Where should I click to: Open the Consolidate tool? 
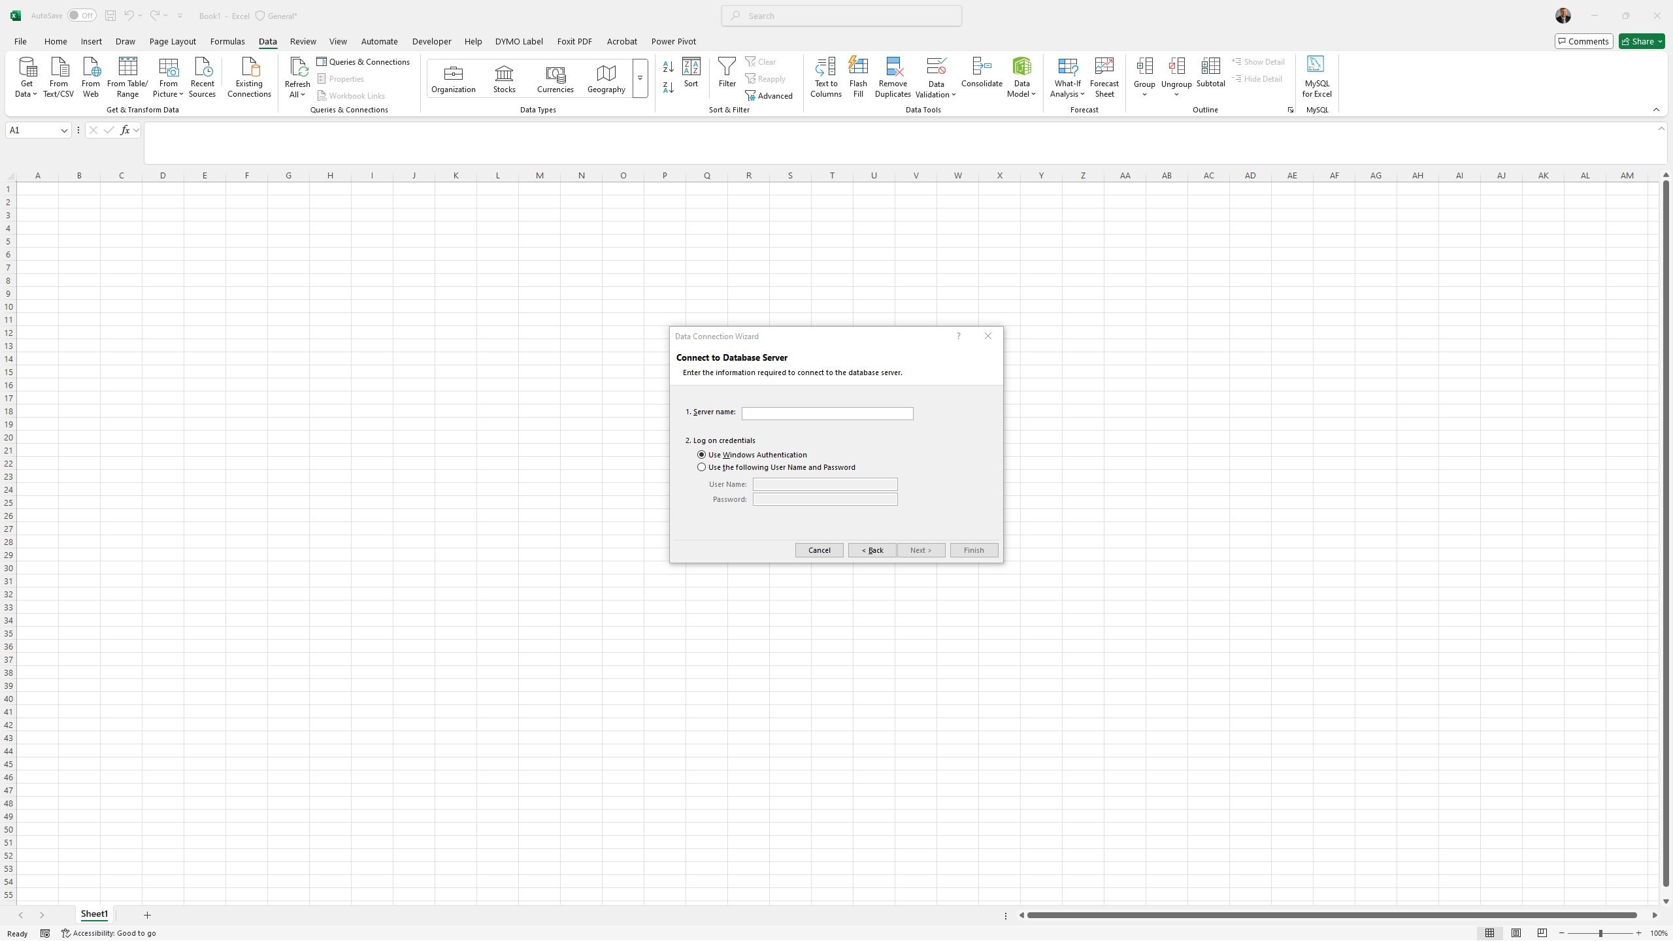pos(981,73)
